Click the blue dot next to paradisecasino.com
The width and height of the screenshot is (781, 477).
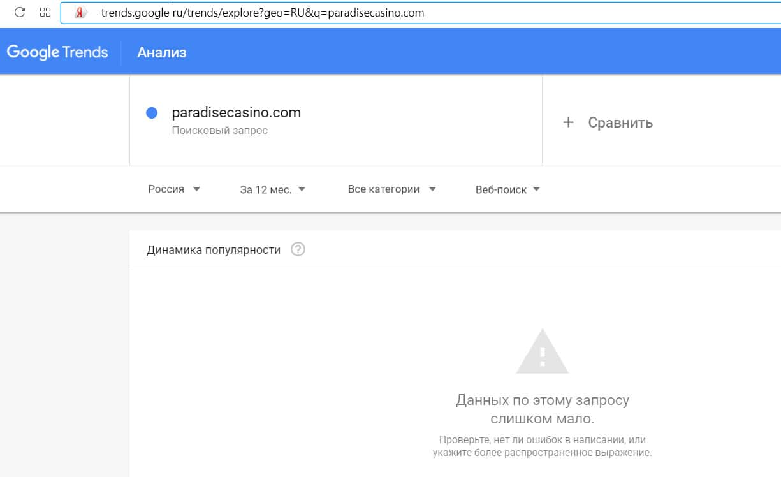click(x=152, y=114)
